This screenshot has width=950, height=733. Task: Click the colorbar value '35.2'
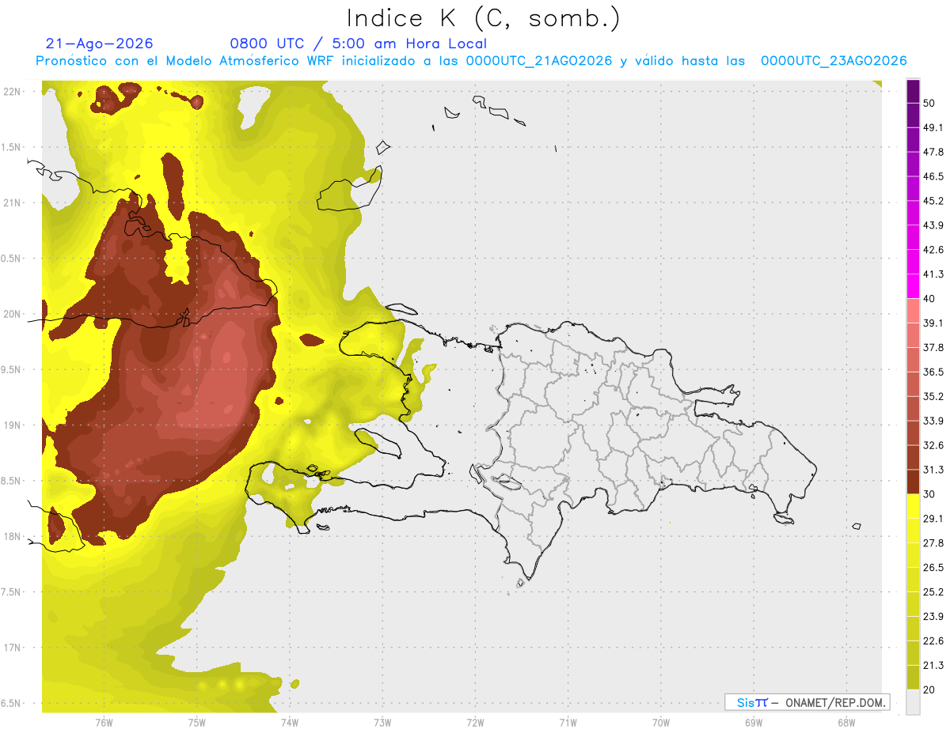pos(933,396)
